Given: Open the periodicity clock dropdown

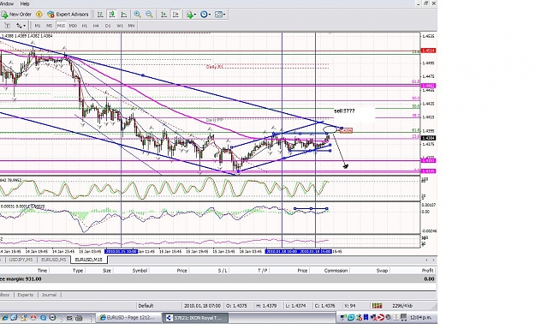Looking at the screenshot, I should point(205,15).
